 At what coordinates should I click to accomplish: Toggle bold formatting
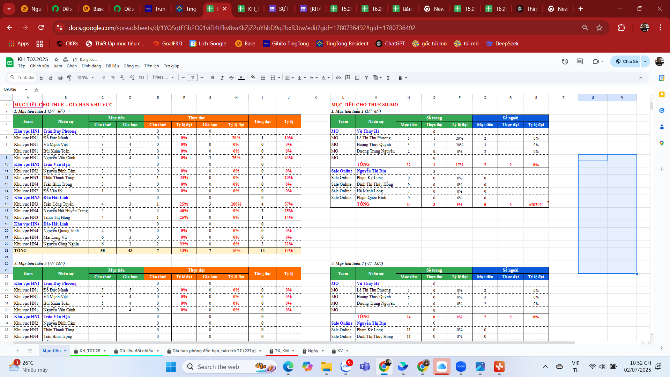tap(213, 78)
